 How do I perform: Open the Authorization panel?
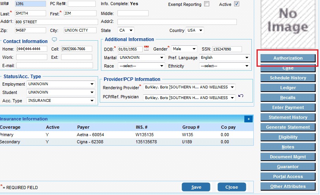point(288,58)
